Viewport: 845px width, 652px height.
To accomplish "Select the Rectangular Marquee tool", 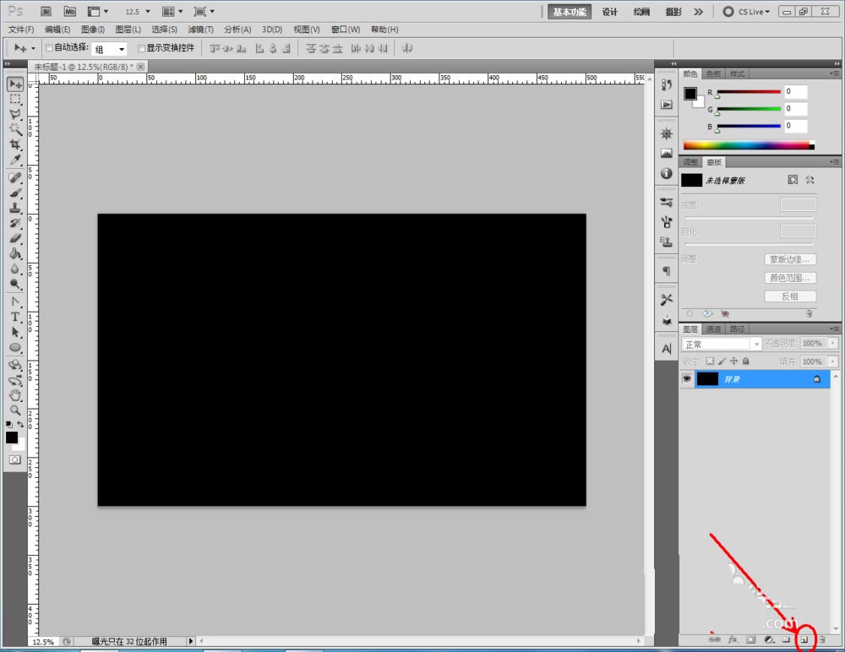I will pyautogui.click(x=15, y=99).
